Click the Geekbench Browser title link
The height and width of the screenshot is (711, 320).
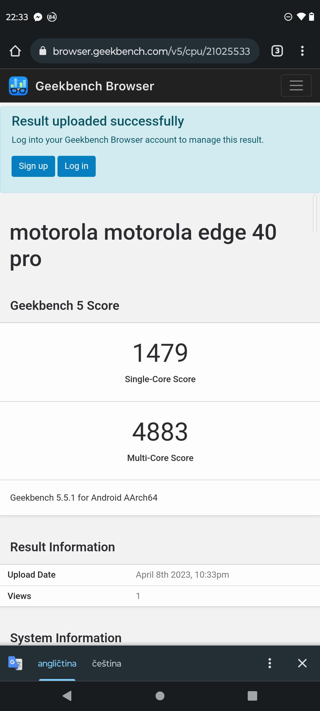[95, 86]
